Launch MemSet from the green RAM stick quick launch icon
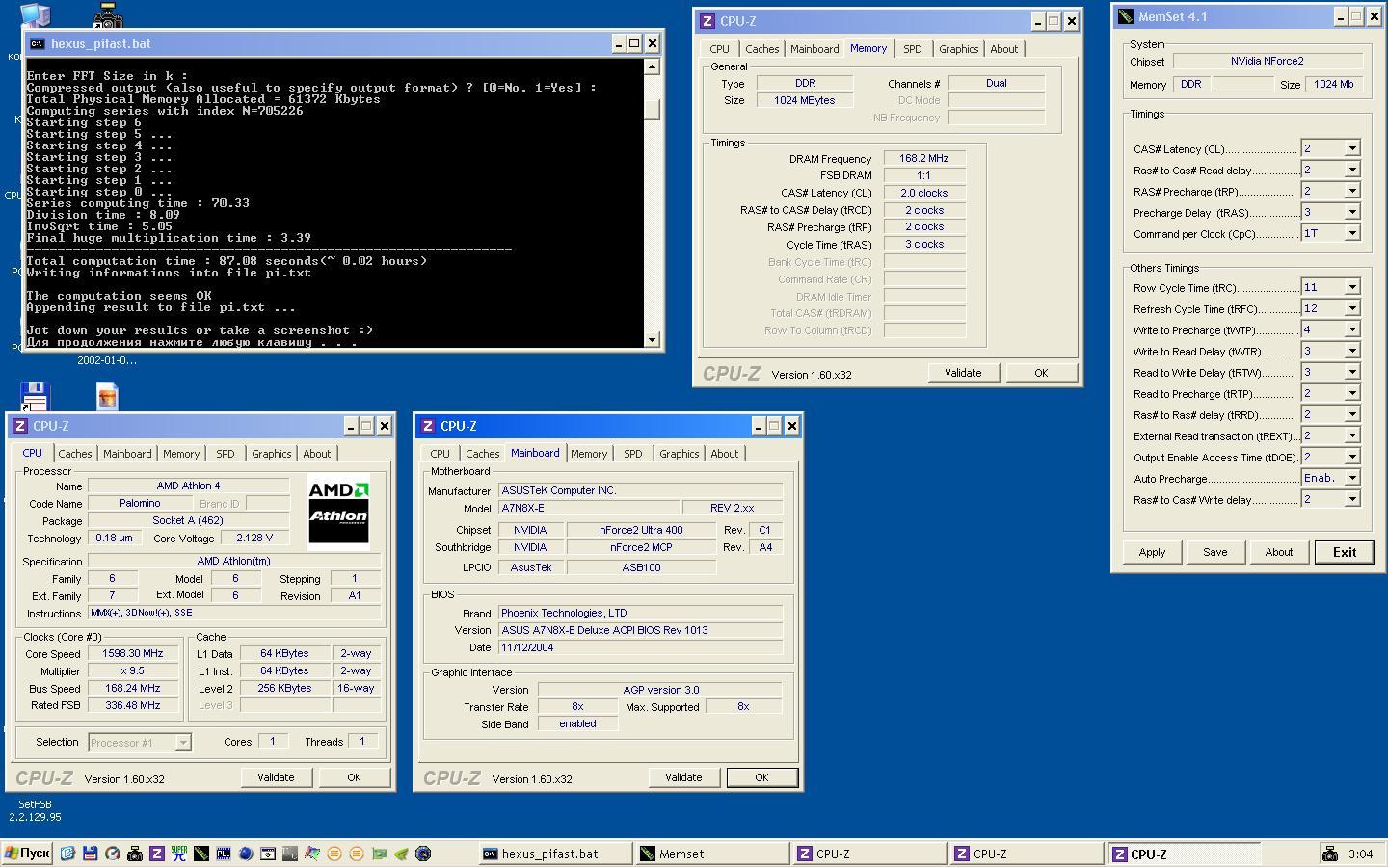1388x867 pixels. (x=201, y=854)
